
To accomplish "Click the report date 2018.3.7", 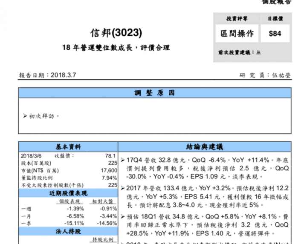I will [x=64, y=75].
